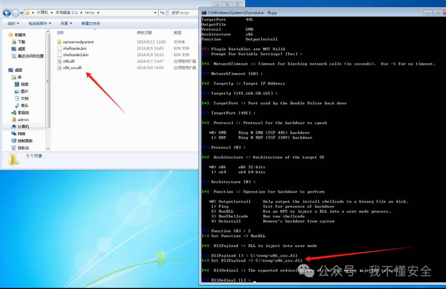Select the shellcode2.bin file icon
The width and height of the screenshot is (446, 289).
coord(59,55)
